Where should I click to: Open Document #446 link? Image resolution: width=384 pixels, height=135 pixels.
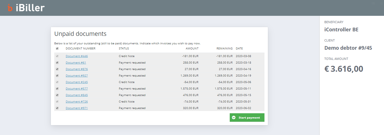coord(77,56)
